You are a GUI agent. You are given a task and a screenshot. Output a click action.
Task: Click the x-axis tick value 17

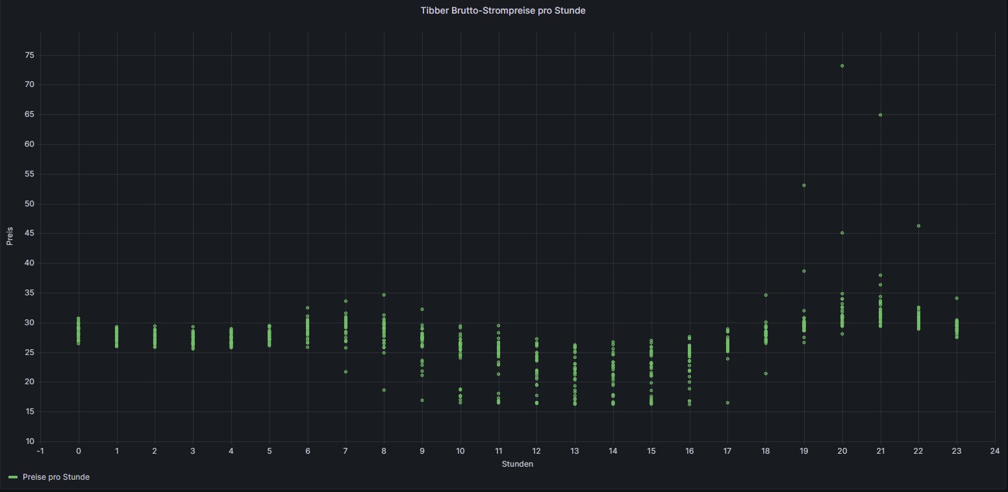coord(727,451)
